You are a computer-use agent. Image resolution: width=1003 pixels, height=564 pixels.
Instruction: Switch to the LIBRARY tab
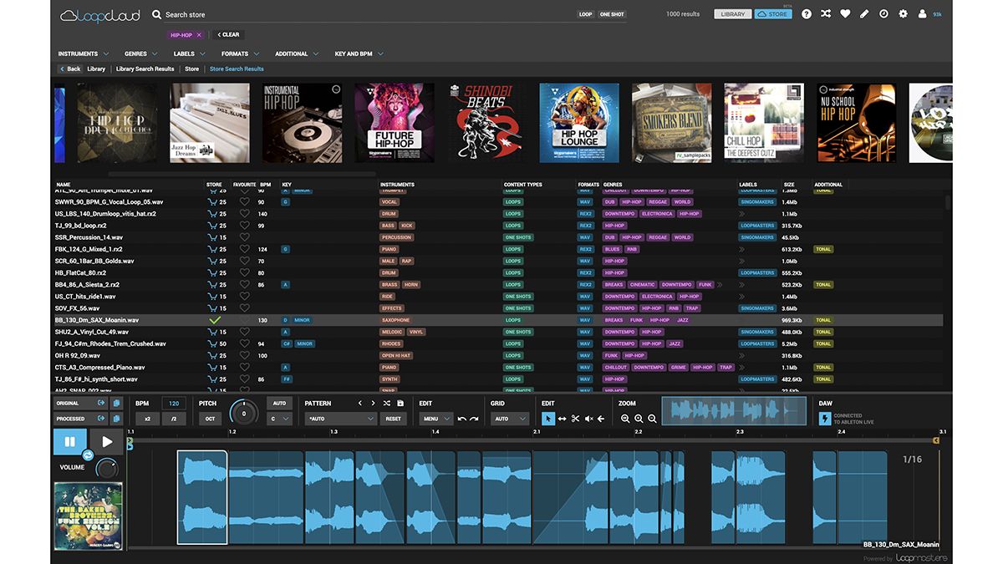tap(732, 13)
